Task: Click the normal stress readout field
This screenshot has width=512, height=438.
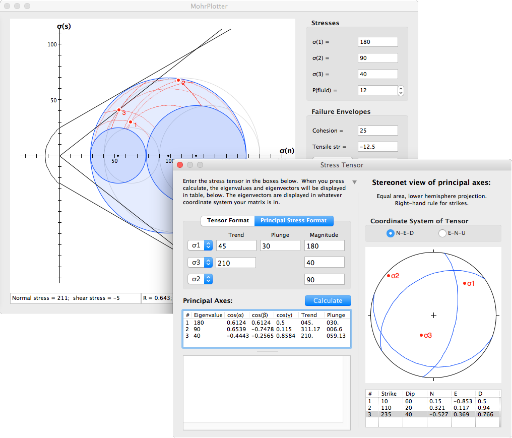Action: tap(76, 298)
